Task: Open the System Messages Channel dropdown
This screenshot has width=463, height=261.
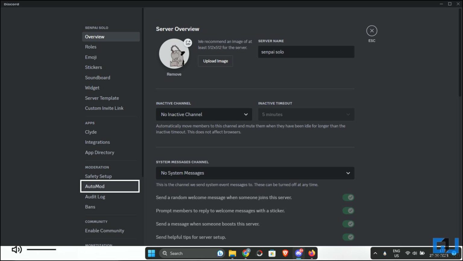Action: tap(255, 173)
